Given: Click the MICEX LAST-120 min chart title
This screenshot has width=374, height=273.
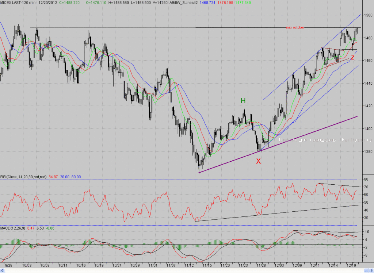Looking at the screenshot, I should [x=18, y=3].
